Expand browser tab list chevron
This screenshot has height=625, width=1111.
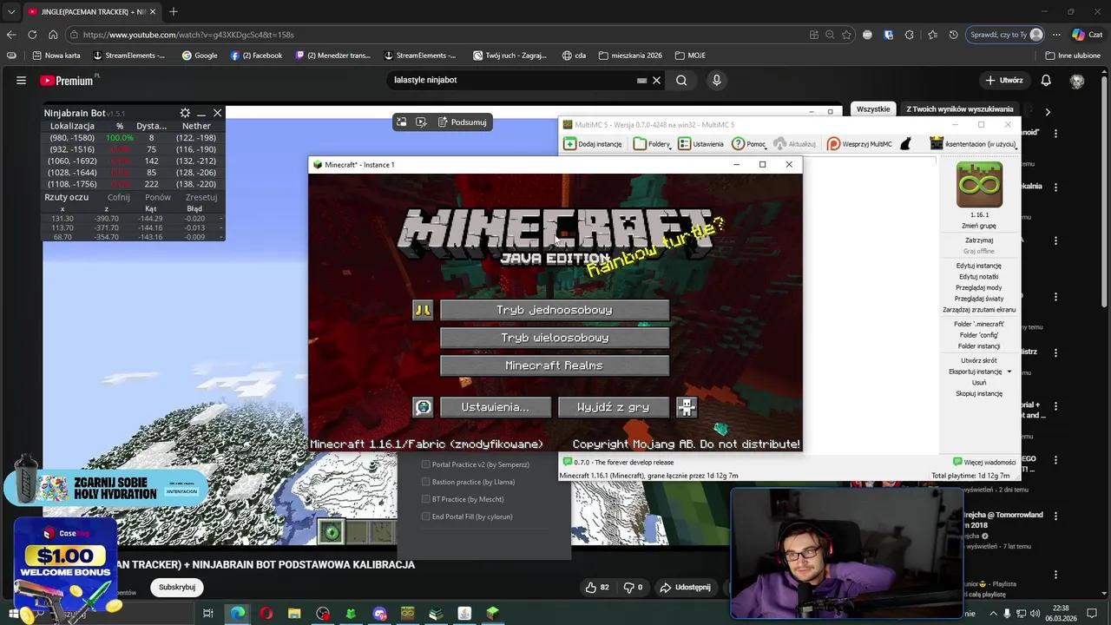coord(11,11)
